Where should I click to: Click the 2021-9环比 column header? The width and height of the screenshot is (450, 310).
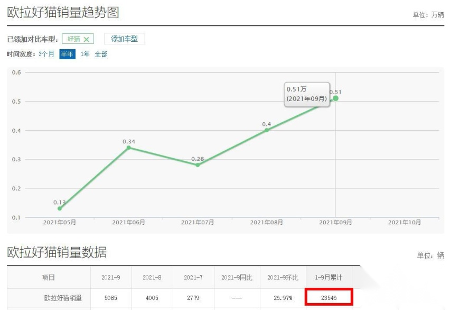tap(283, 278)
